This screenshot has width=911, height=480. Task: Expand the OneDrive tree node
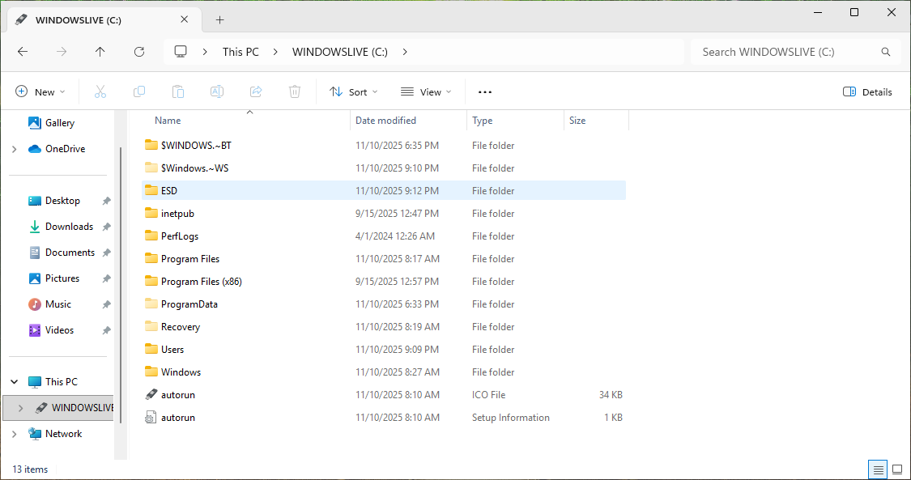click(x=14, y=149)
